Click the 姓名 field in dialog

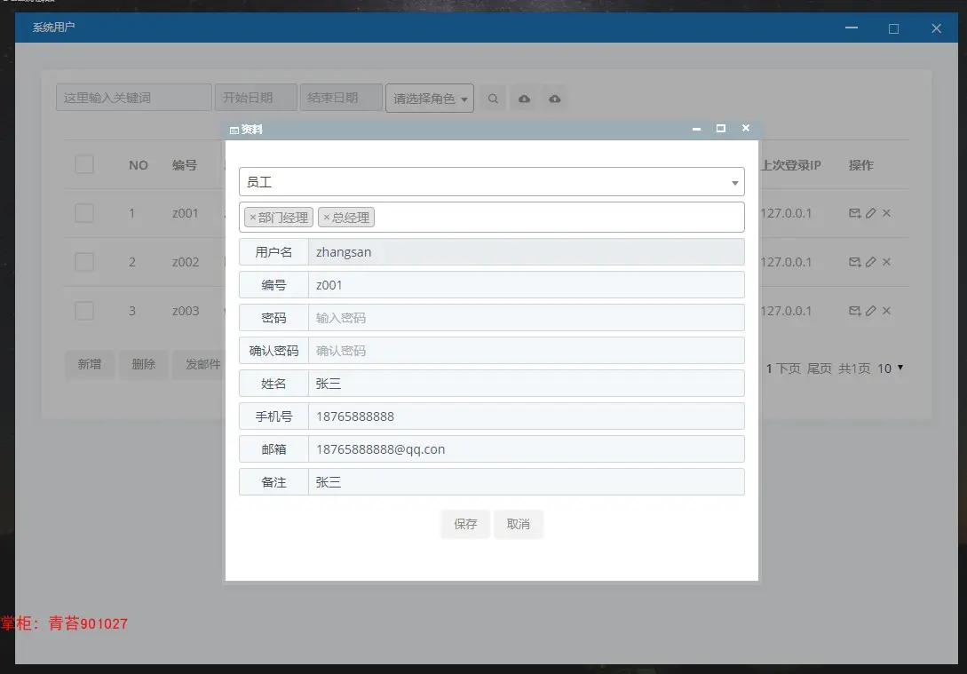point(526,384)
